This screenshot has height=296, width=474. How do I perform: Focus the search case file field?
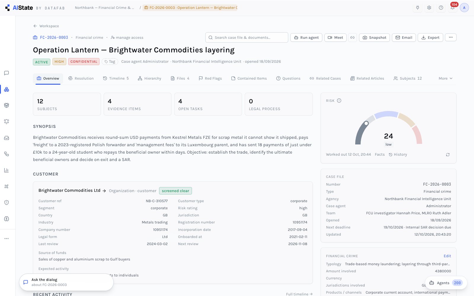[x=247, y=38]
